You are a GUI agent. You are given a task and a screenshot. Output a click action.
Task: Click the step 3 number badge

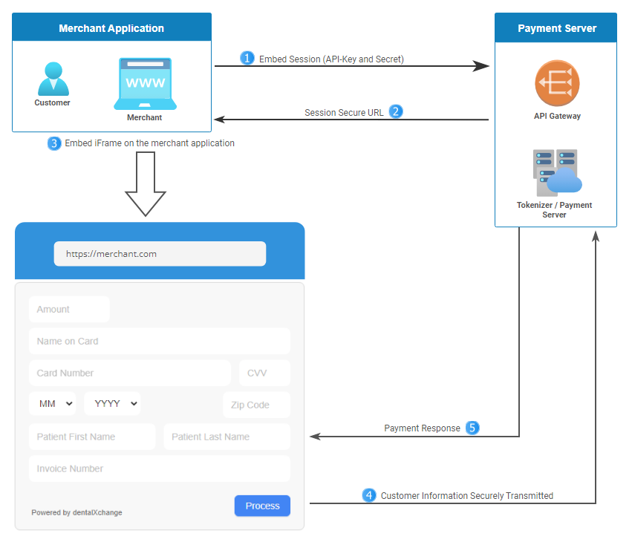coord(54,143)
